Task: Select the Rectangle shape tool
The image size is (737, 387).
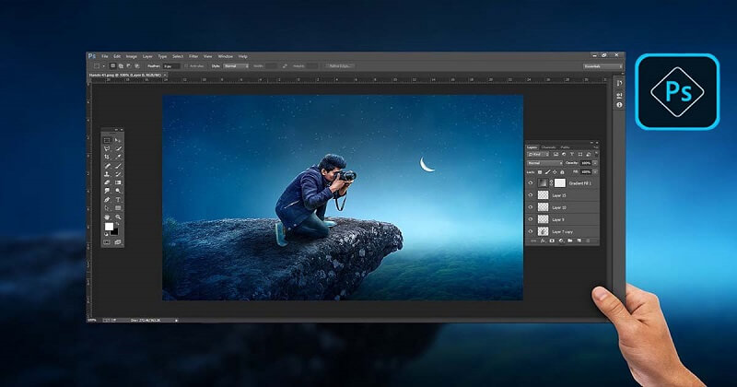Action: coord(118,208)
